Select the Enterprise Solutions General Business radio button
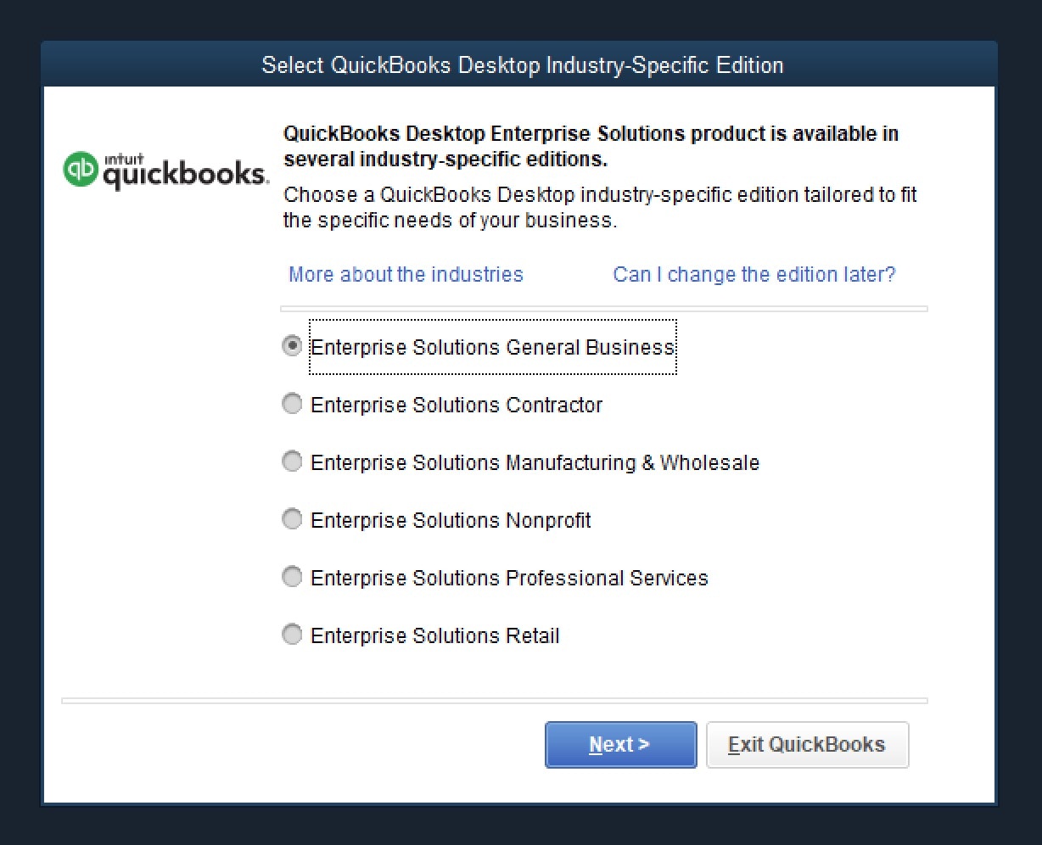Viewport: 1042px width, 845px height. tap(292, 346)
